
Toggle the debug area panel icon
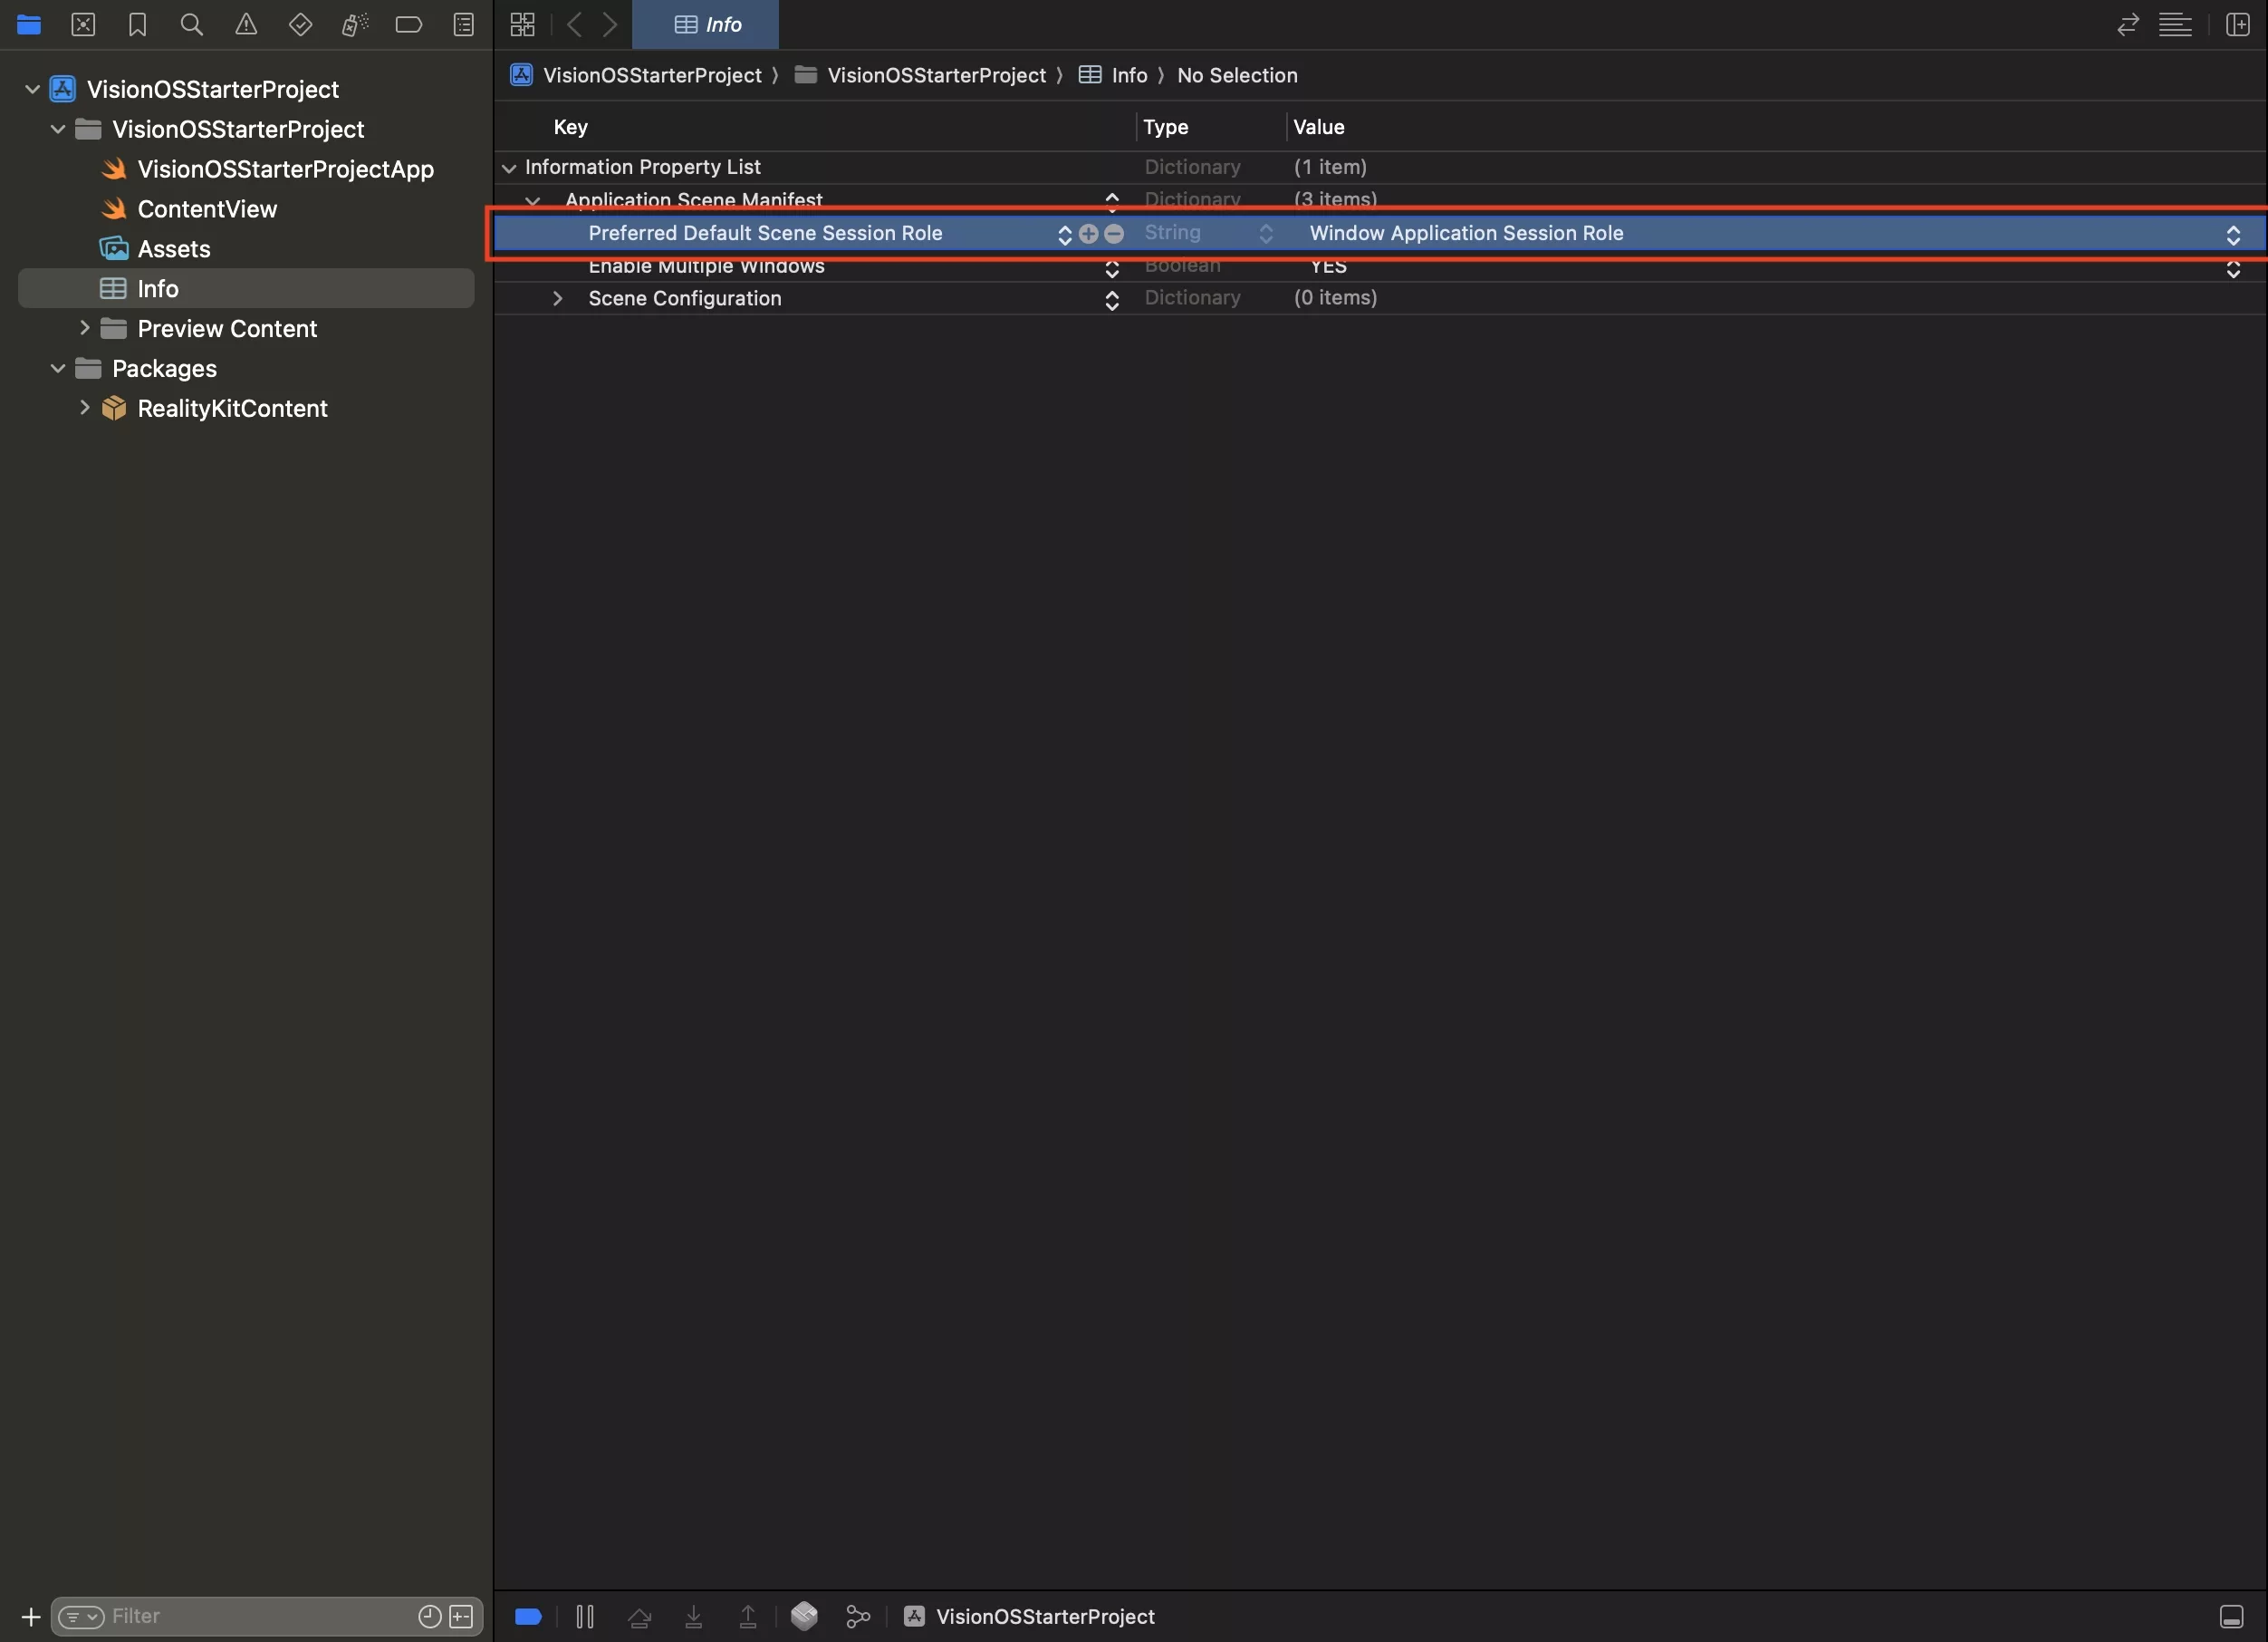pyautogui.click(x=2231, y=1616)
